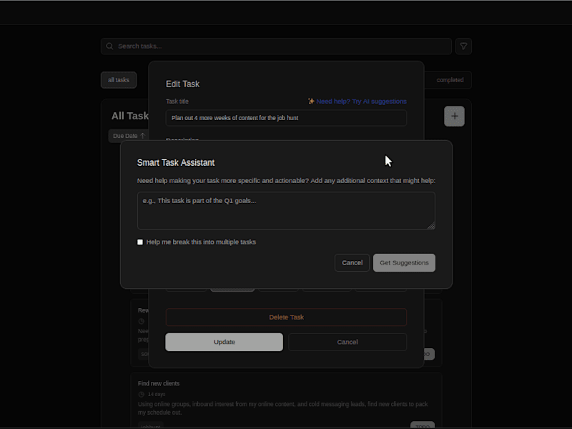
Task: Enable Help me break this into multiple tasks
Action: click(x=140, y=242)
